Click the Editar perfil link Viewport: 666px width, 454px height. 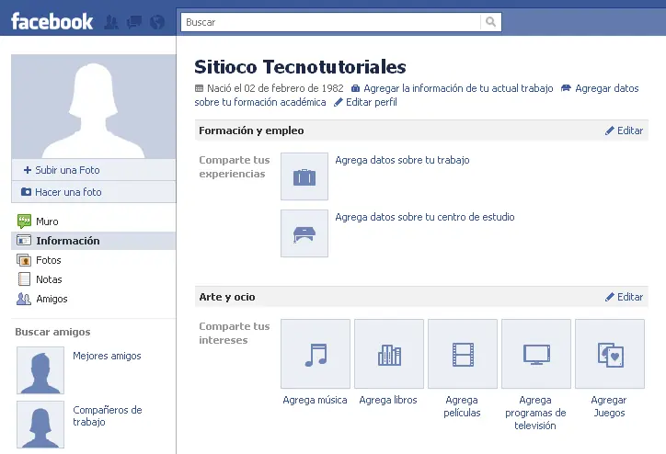(372, 102)
